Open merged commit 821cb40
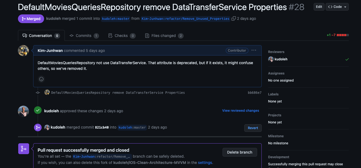The height and width of the screenshot is (168, 361). tap(102, 127)
